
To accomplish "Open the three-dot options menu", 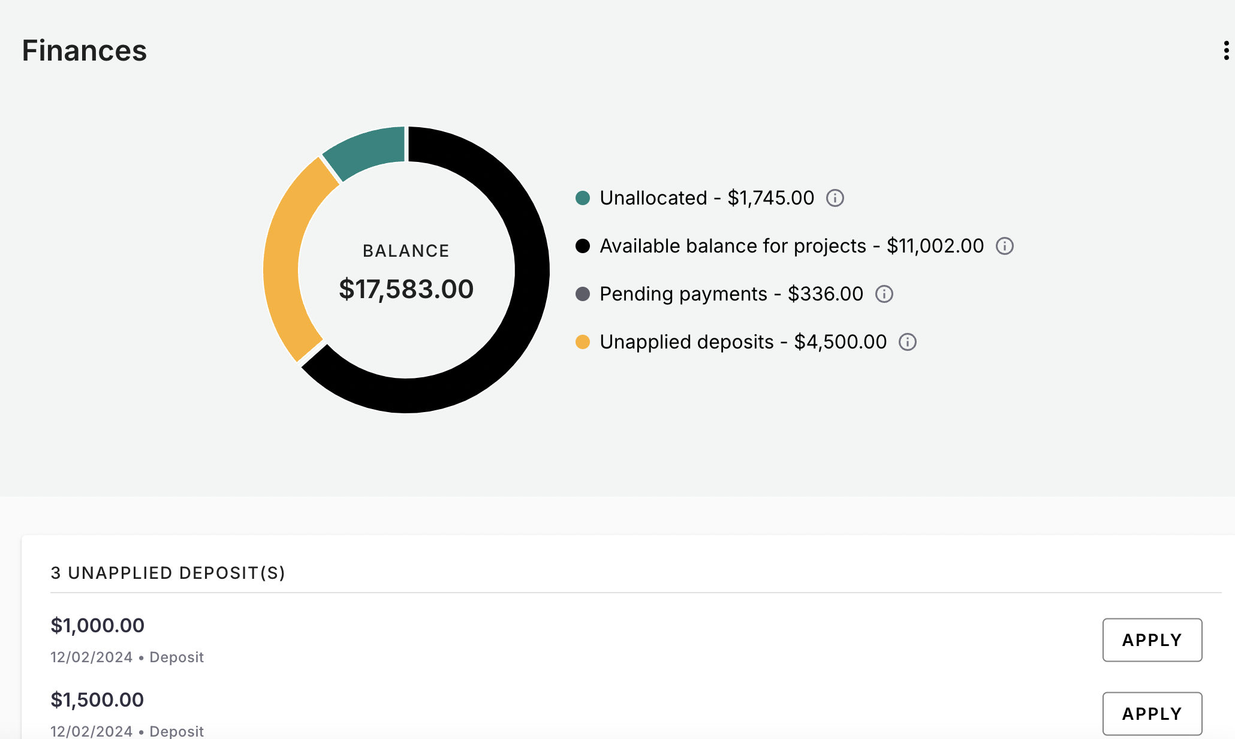I will (1226, 50).
